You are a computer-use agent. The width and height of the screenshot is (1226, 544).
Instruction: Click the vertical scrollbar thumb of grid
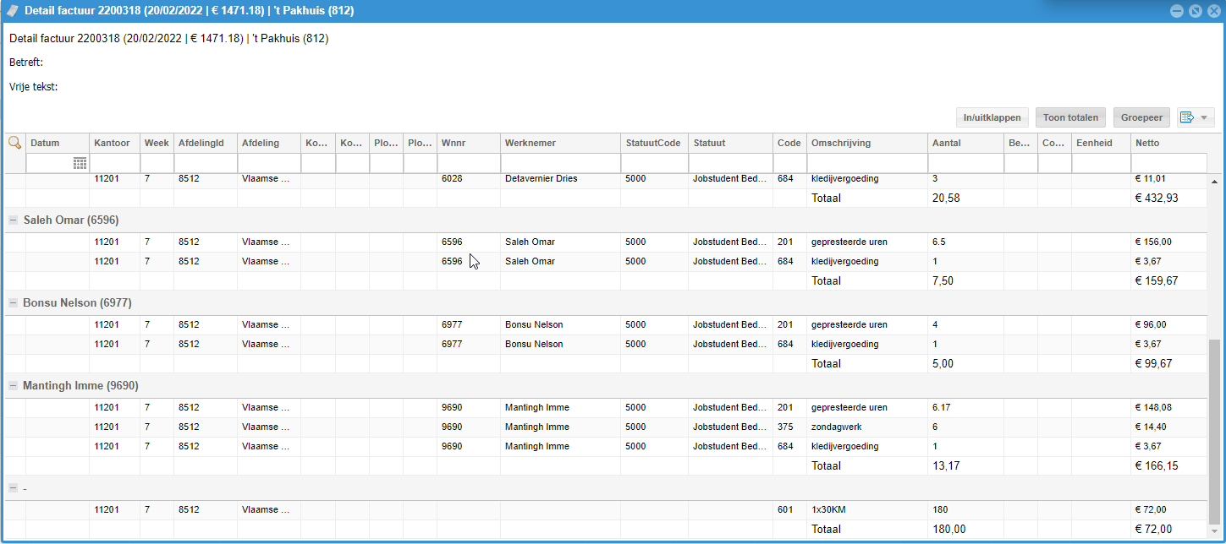click(1215, 431)
